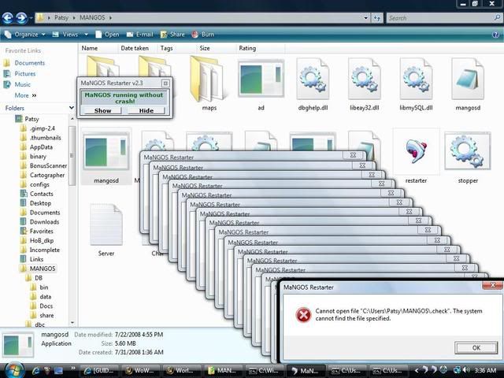
Task: Close the error dialog with red X
Action: coord(492,285)
